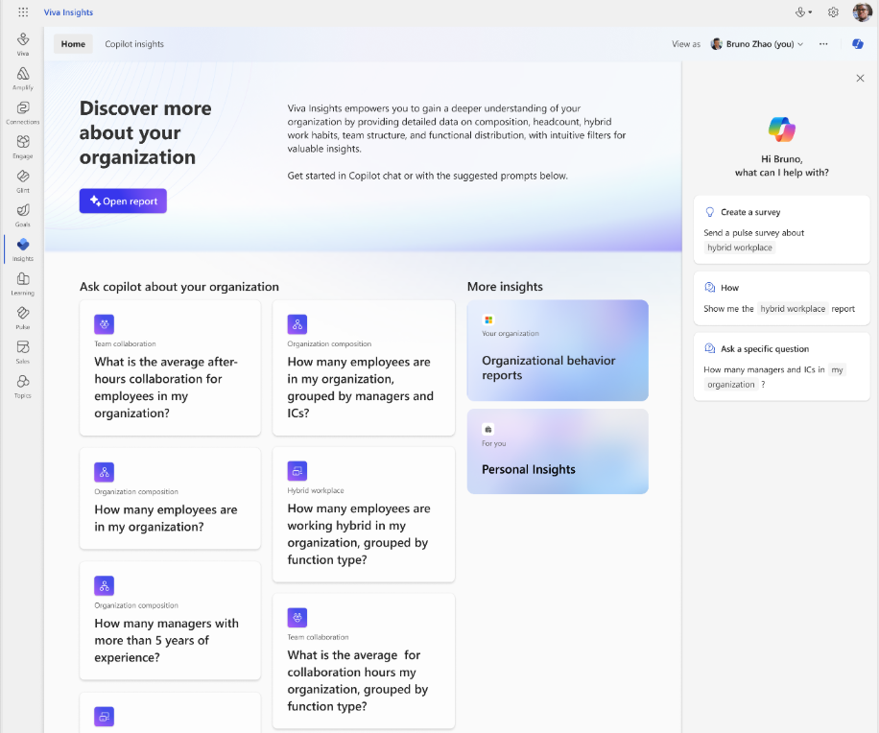This screenshot has height=733, width=879.
Task: Expand the View as Bruno Zhao dropdown
Action: [x=757, y=44]
